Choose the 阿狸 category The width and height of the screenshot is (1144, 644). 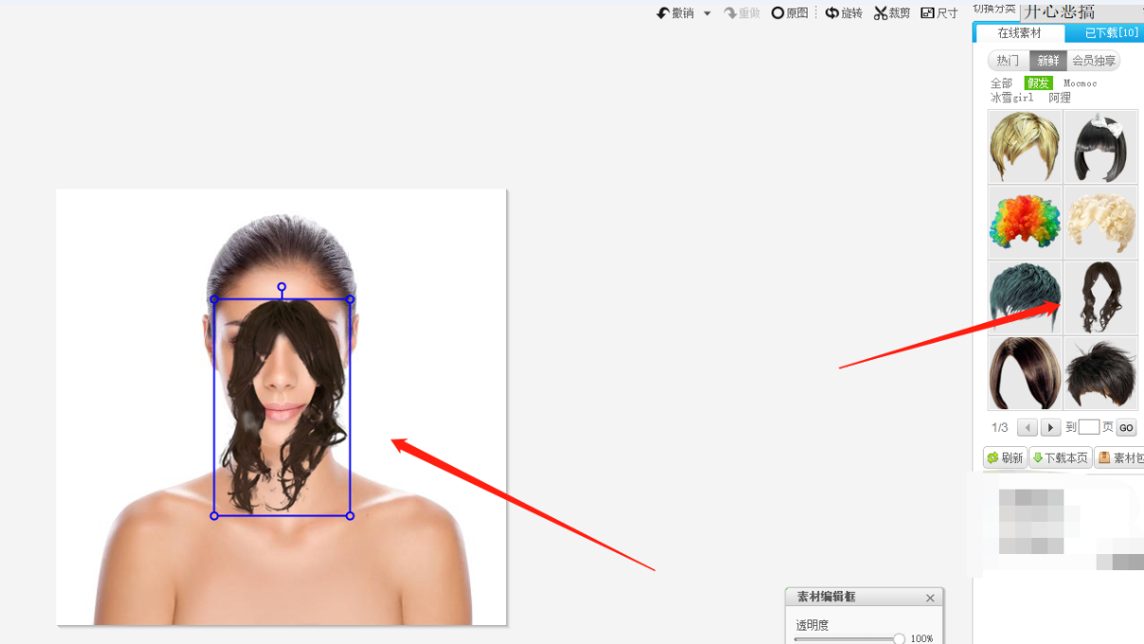tap(1060, 98)
